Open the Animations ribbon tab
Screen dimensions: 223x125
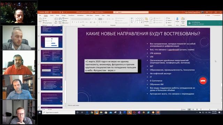coord(80,15)
